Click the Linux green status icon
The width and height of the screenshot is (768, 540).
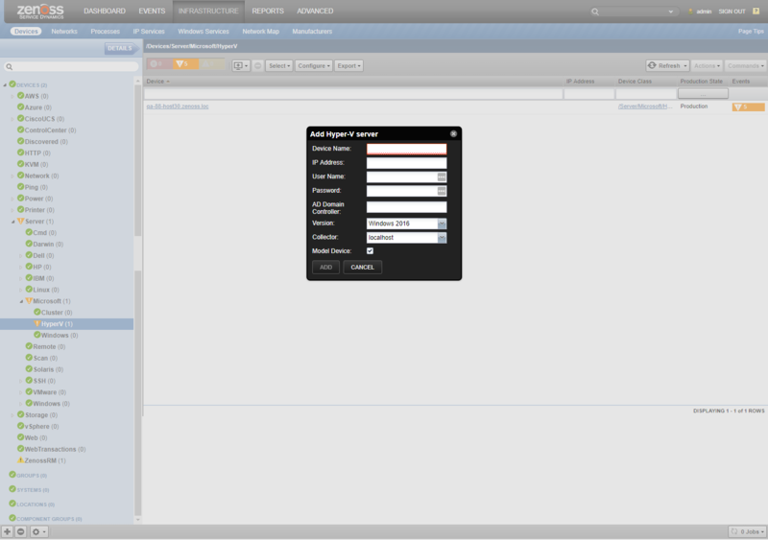coord(29,290)
